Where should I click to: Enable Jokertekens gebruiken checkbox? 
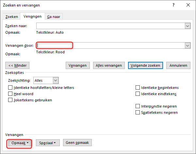pyautogui.click(x=11, y=100)
